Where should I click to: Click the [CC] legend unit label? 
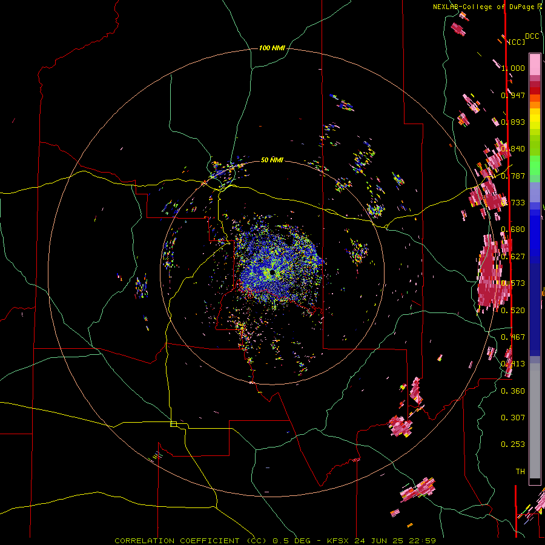click(517, 42)
